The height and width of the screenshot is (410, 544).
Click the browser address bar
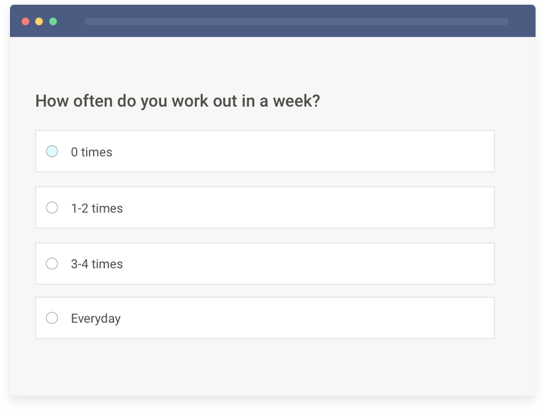[x=296, y=21]
